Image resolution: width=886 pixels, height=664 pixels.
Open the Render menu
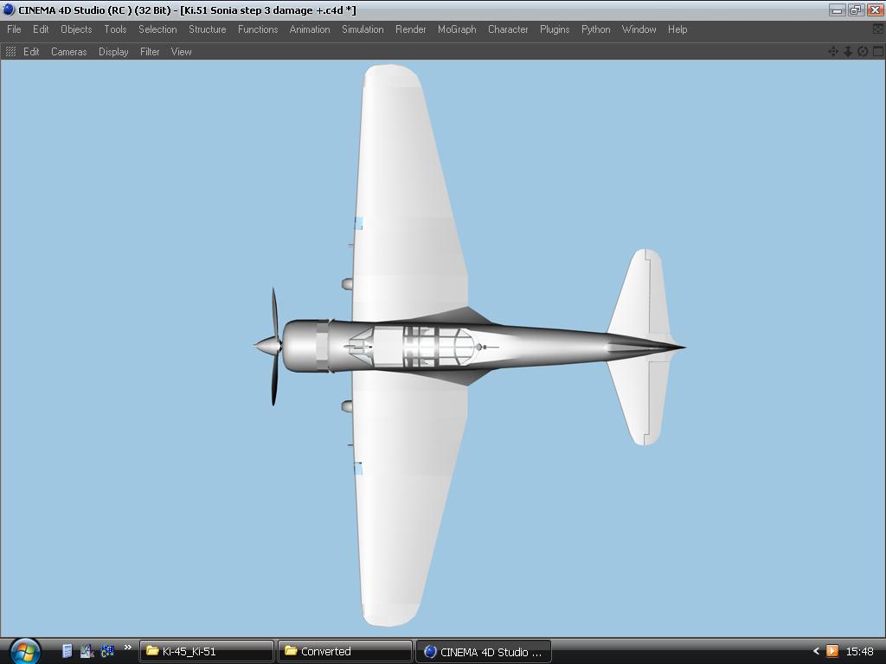tap(410, 29)
